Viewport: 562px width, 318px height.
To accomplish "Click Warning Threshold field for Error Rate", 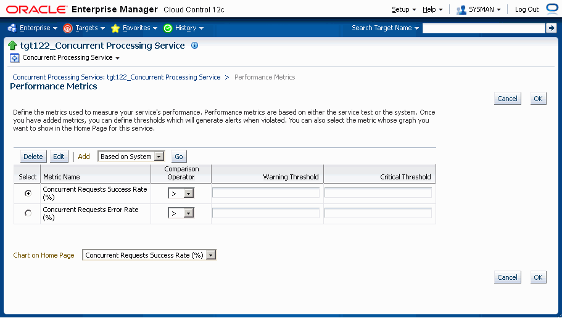I will tap(266, 213).
